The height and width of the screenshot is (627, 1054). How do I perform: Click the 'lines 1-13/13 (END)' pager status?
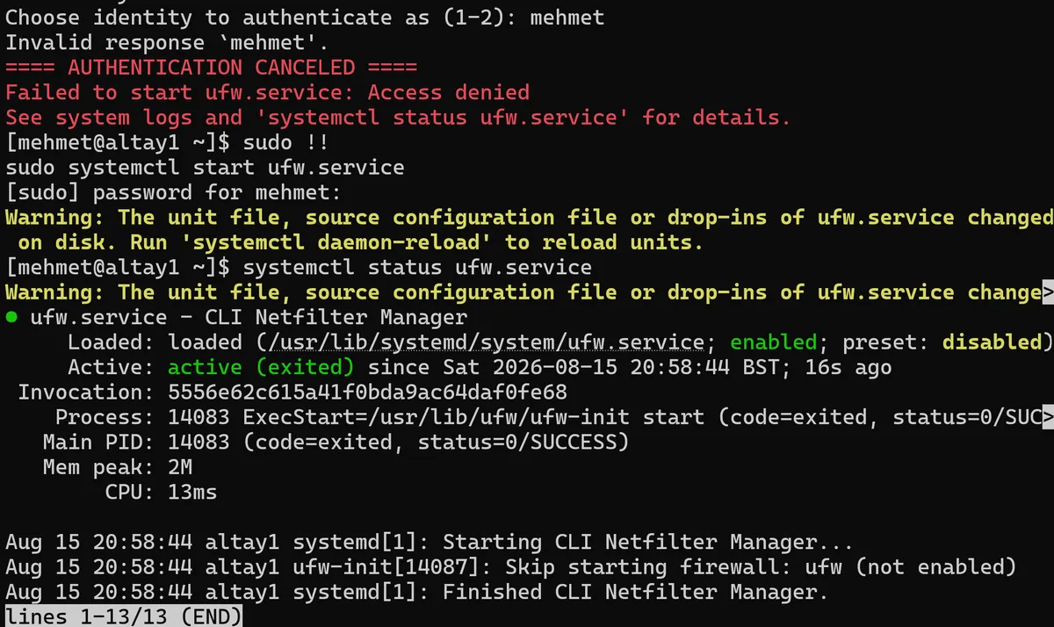coord(123,616)
